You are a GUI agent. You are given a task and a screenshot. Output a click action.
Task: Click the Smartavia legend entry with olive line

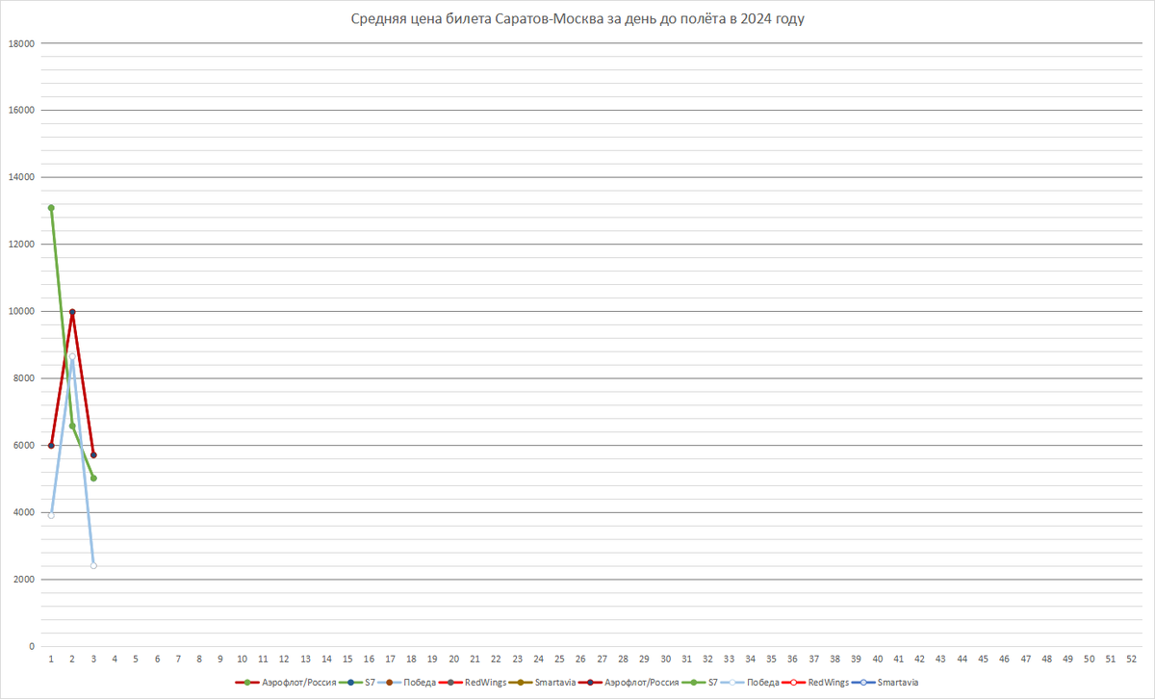coord(544,682)
